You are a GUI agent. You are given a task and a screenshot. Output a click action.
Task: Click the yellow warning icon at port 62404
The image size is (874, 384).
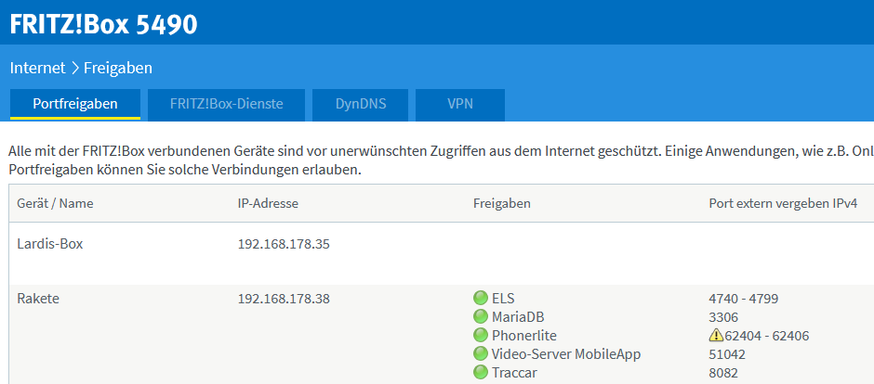click(716, 335)
